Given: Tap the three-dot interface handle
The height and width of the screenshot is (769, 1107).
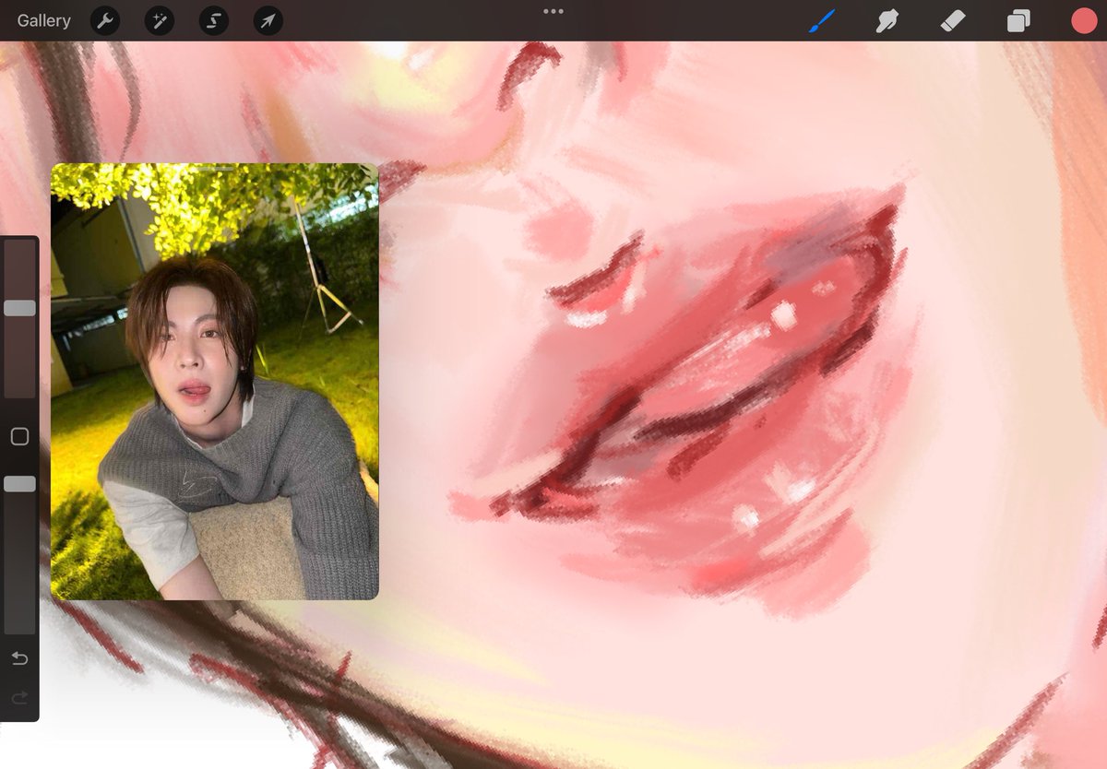Looking at the screenshot, I should coord(553,11).
